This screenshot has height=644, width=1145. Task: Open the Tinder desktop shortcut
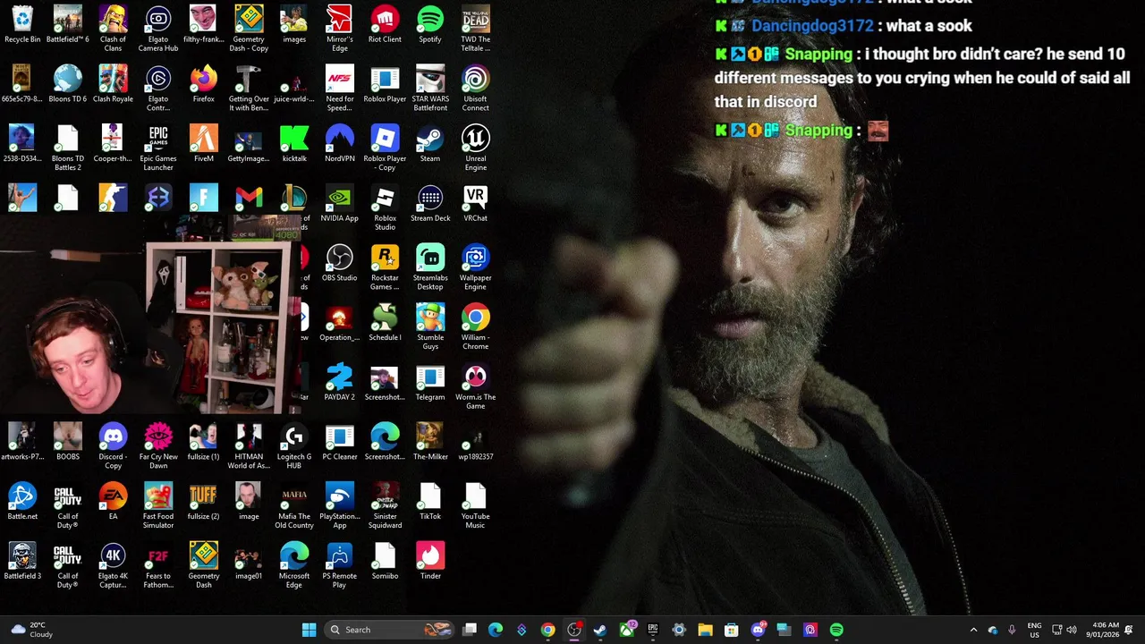point(430,562)
